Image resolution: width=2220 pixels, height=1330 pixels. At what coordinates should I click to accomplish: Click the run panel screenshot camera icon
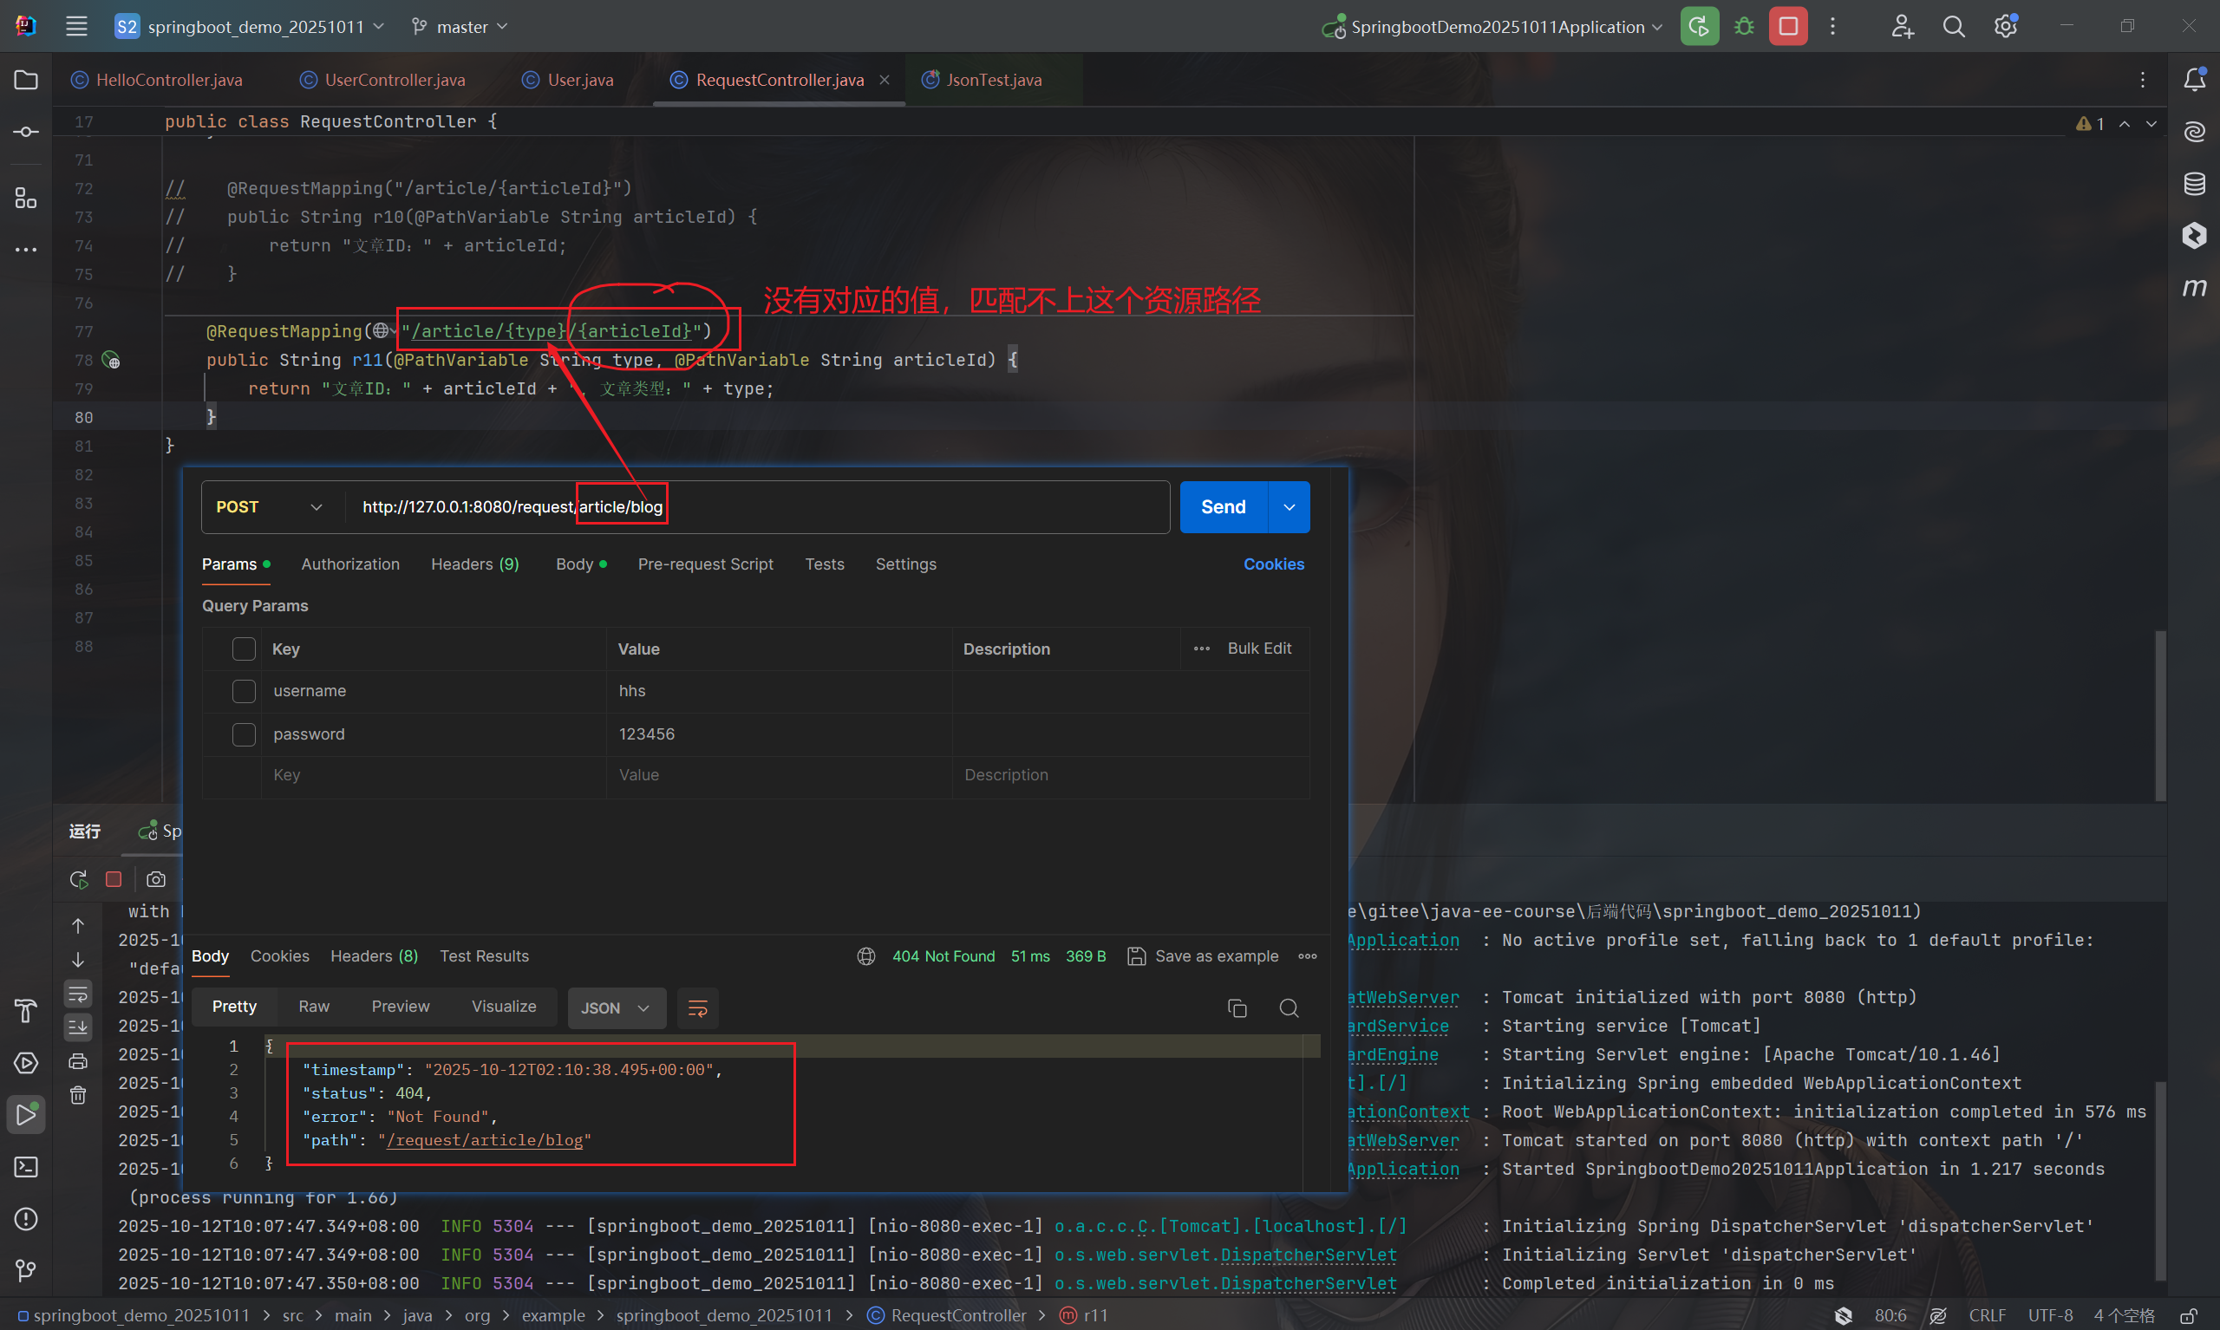[156, 879]
